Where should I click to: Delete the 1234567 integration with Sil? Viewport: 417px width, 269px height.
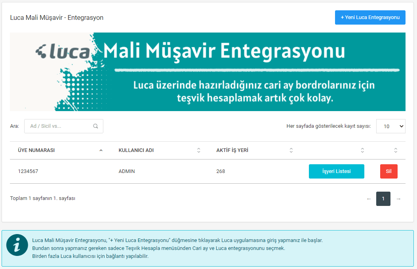[389, 171]
